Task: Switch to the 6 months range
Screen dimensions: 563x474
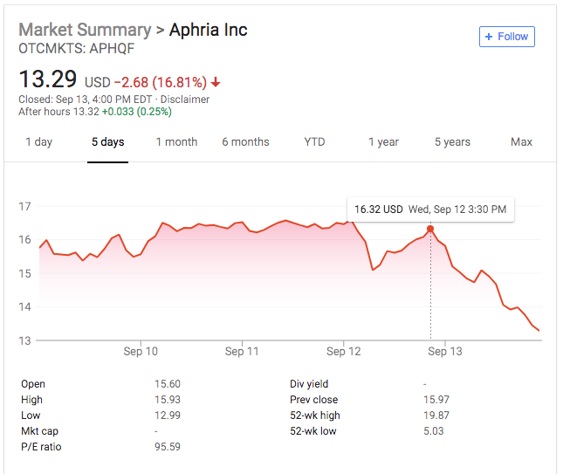Action: click(x=245, y=142)
